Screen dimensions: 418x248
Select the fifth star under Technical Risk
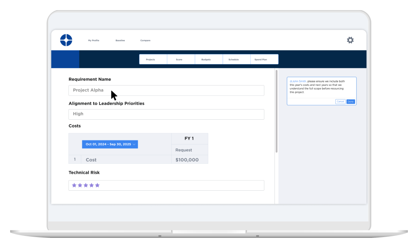(x=96, y=185)
